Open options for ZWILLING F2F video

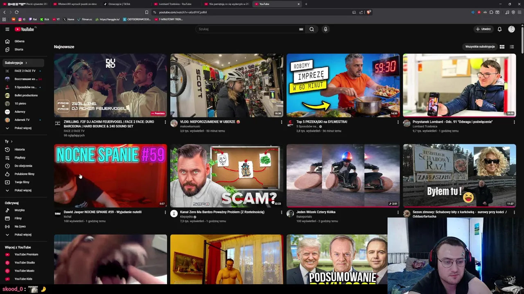(x=165, y=122)
